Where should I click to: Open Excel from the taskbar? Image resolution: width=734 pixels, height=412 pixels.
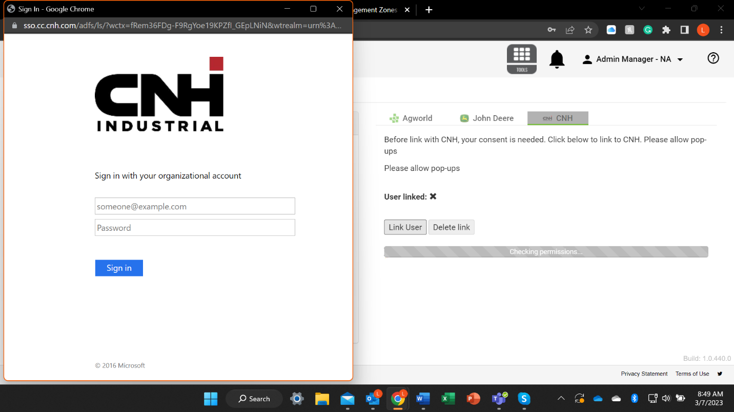pos(448,399)
